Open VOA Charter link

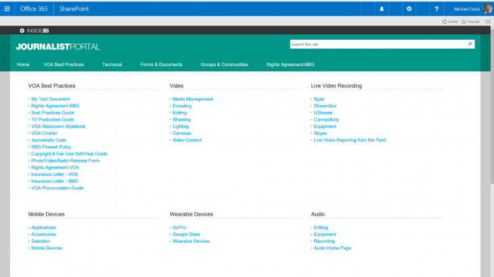tap(44, 133)
